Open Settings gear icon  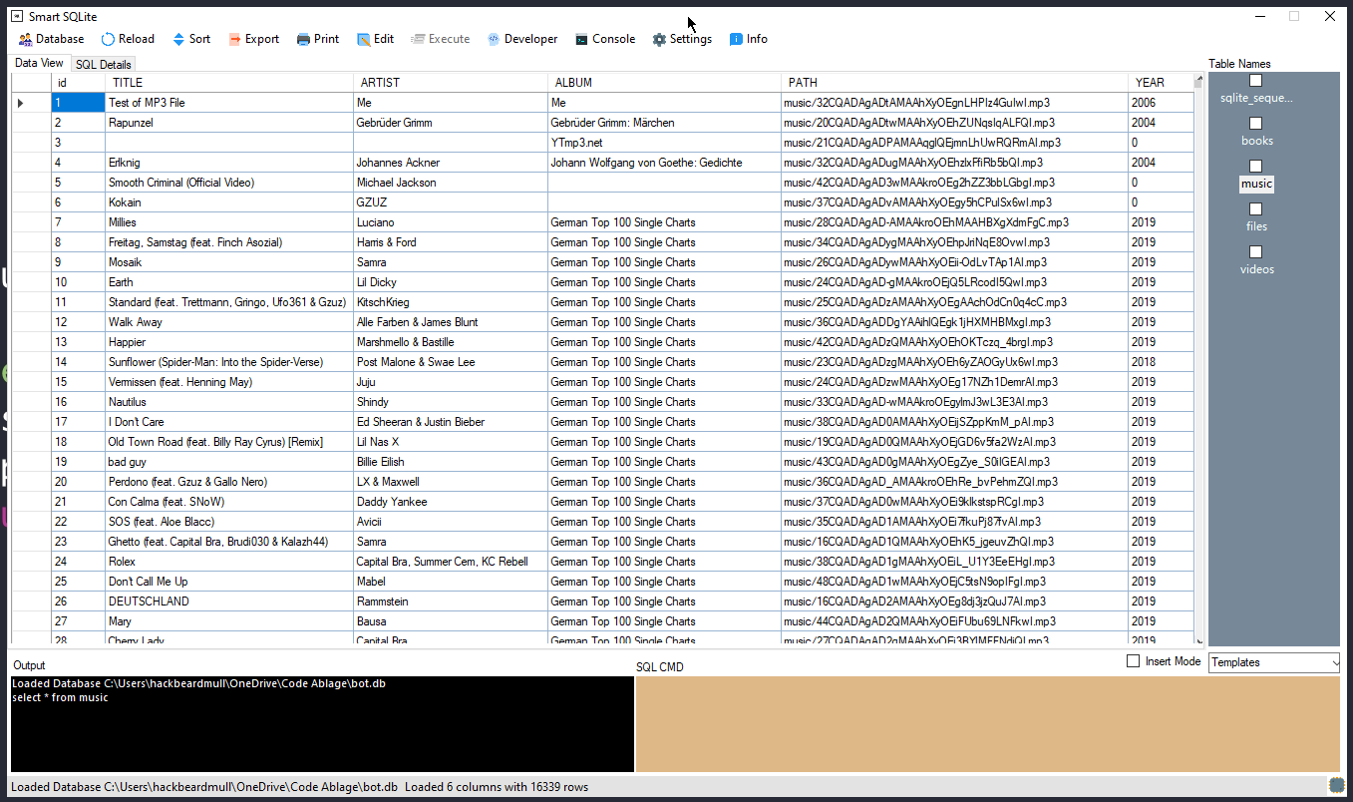click(x=659, y=39)
